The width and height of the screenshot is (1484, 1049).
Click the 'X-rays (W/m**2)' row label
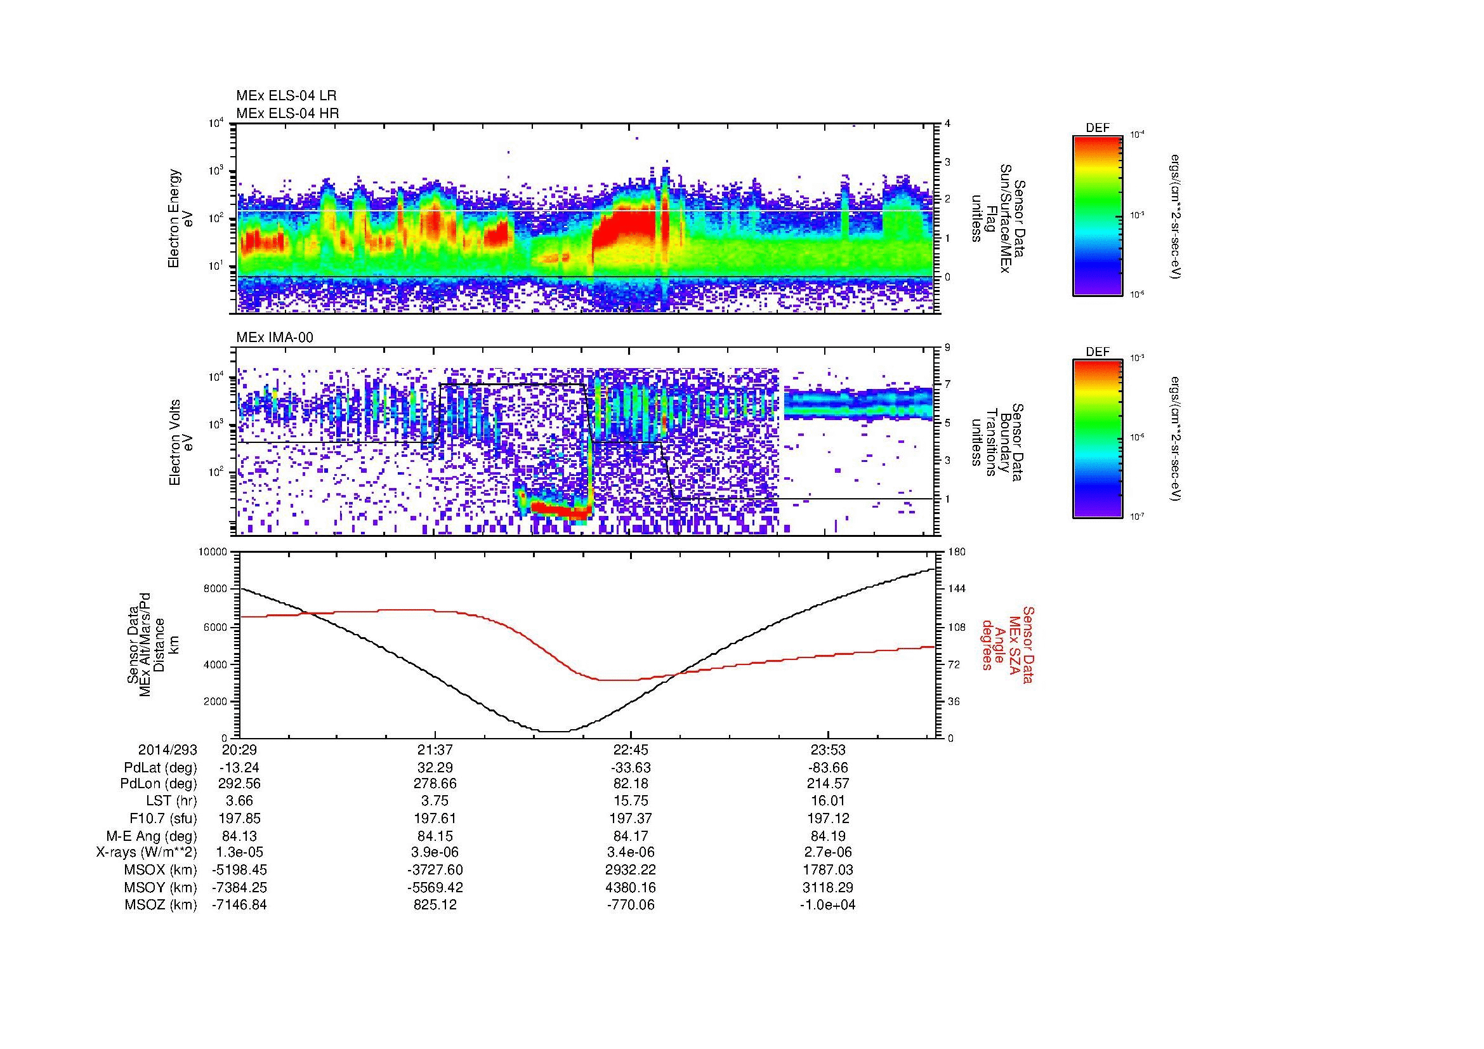(x=146, y=853)
